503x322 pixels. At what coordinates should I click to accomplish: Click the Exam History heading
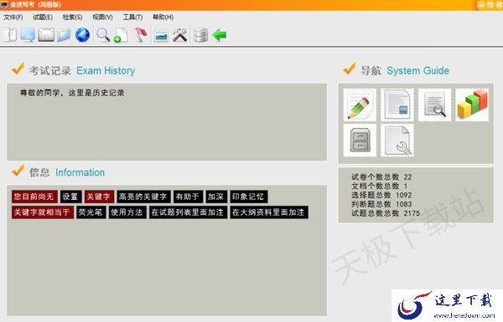click(106, 70)
